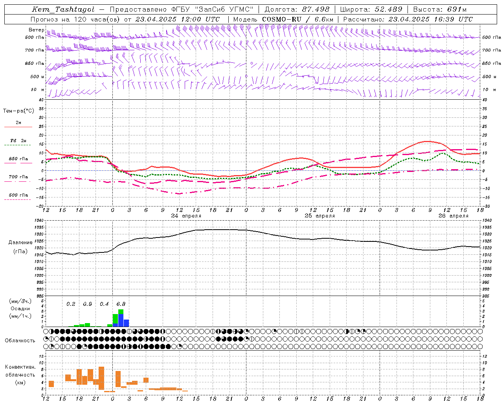Click the '6.8' precipitation total
The width and height of the screenshot is (503, 402).
coord(121,304)
